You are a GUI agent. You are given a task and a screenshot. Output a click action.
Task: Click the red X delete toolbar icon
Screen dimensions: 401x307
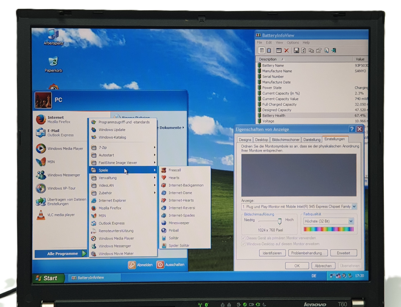[286, 51]
